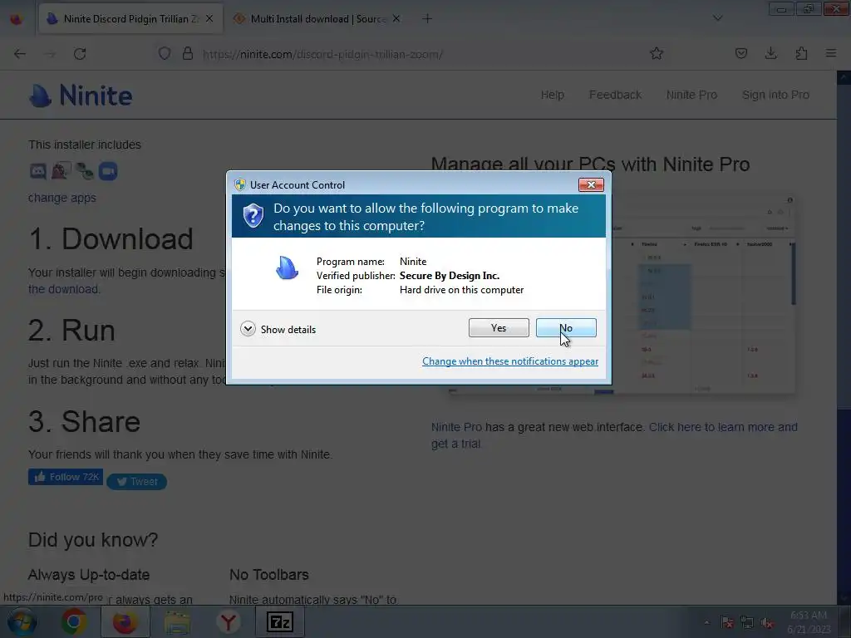Click the Discord app icon in installer list

38,171
